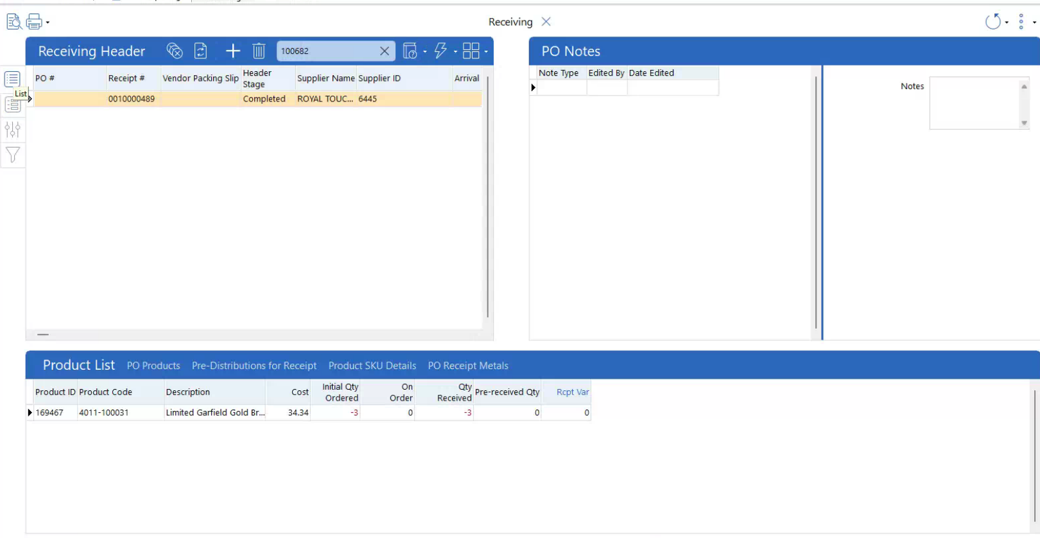Open Pre-Distributions for Receipt tab

(254, 366)
